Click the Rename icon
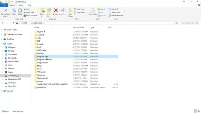 (62, 10)
